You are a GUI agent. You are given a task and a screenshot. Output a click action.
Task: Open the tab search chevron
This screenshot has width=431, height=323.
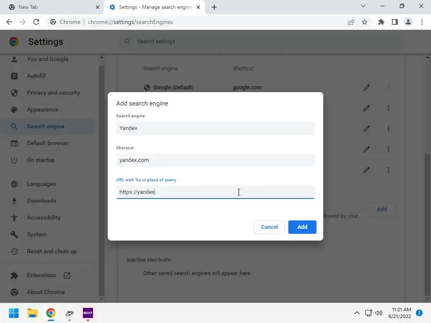click(363, 6)
